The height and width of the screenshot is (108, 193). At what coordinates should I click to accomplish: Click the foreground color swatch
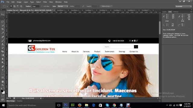tap(2, 91)
